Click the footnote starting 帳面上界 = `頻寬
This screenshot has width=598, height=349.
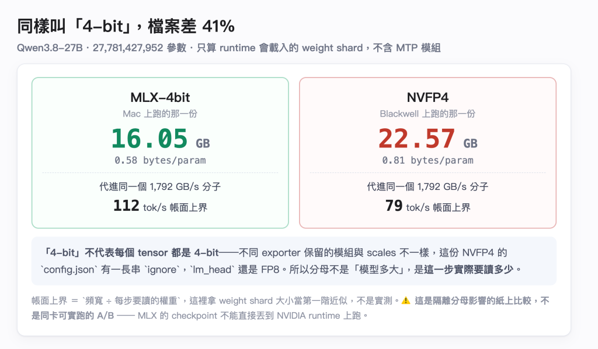[291, 308]
